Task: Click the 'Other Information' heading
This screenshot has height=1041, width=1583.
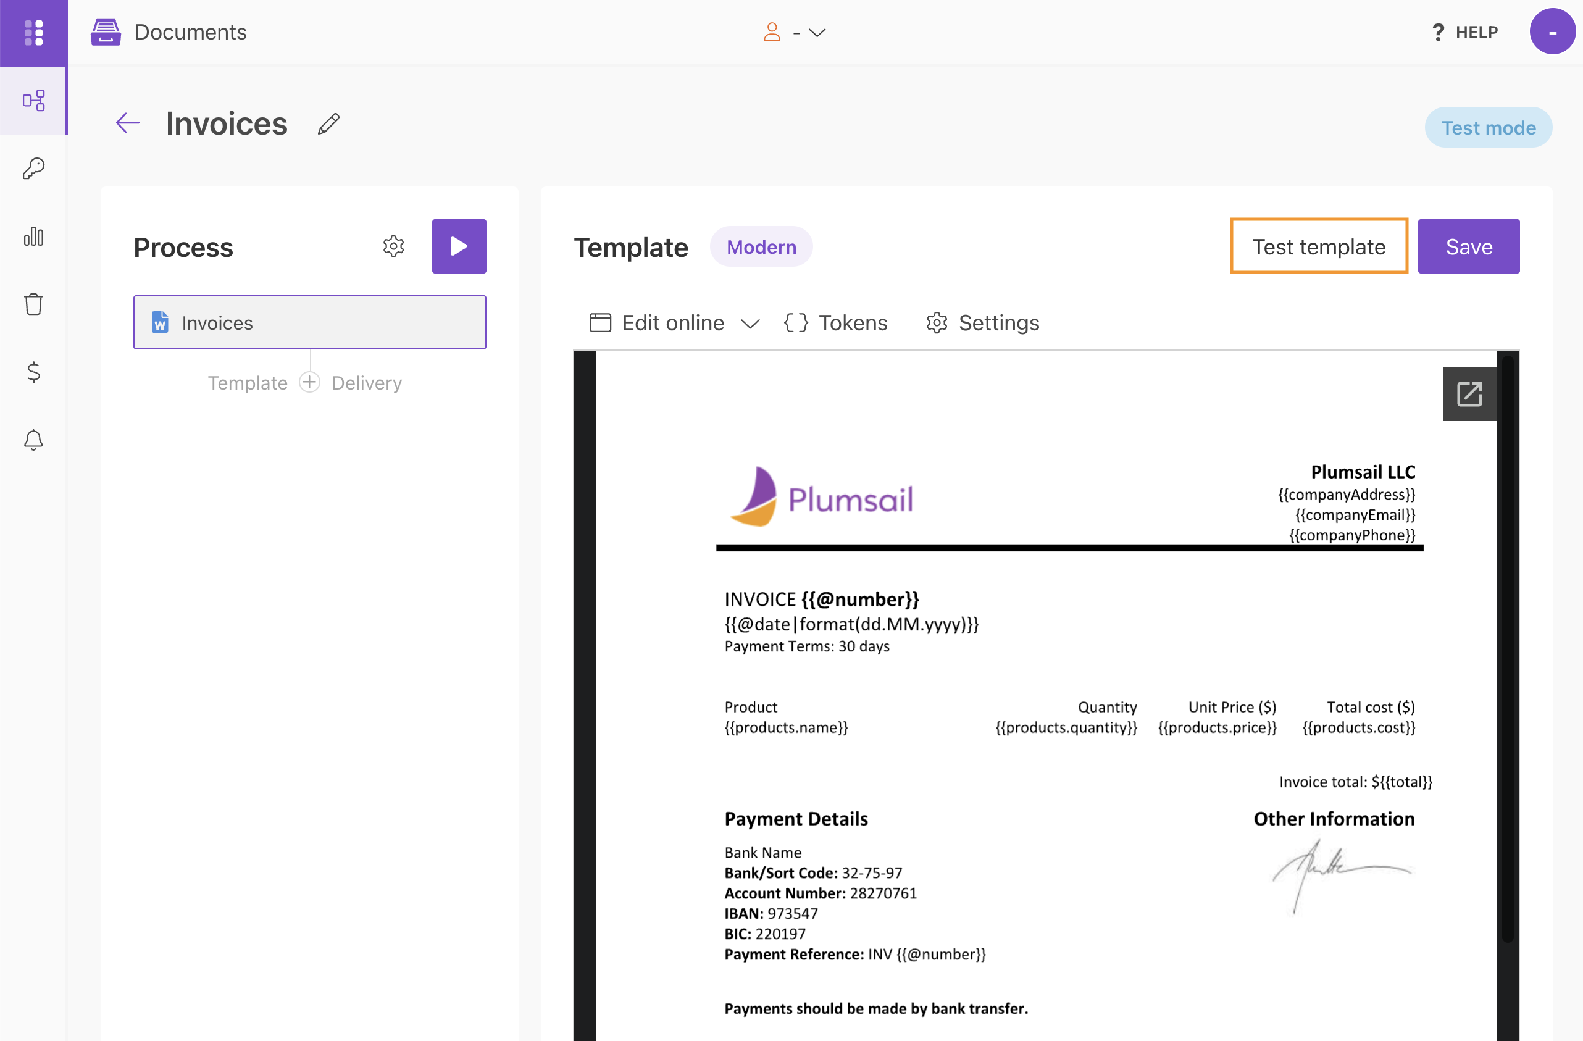Action: pos(1334,819)
